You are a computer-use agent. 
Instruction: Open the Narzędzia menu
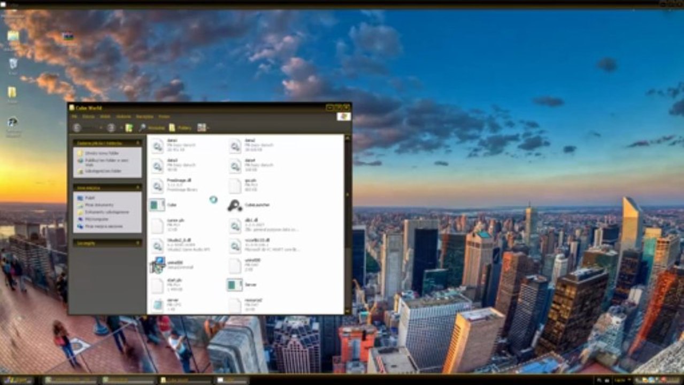tap(144, 116)
